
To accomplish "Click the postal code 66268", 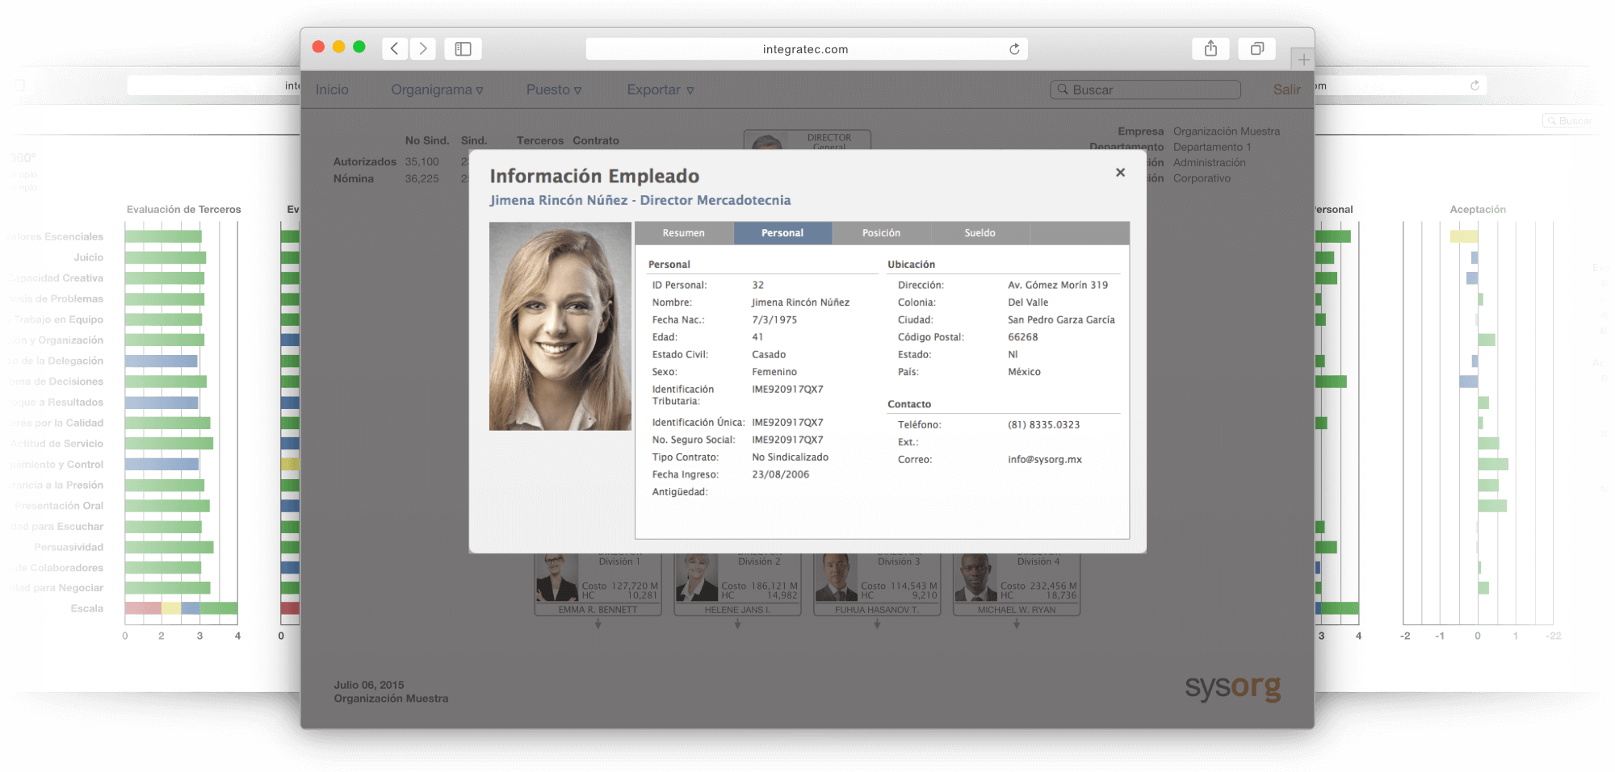I will [x=1022, y=338].
